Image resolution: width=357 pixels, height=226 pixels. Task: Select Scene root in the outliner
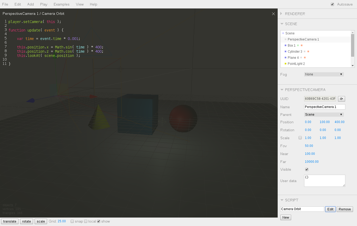click(316, 33)
